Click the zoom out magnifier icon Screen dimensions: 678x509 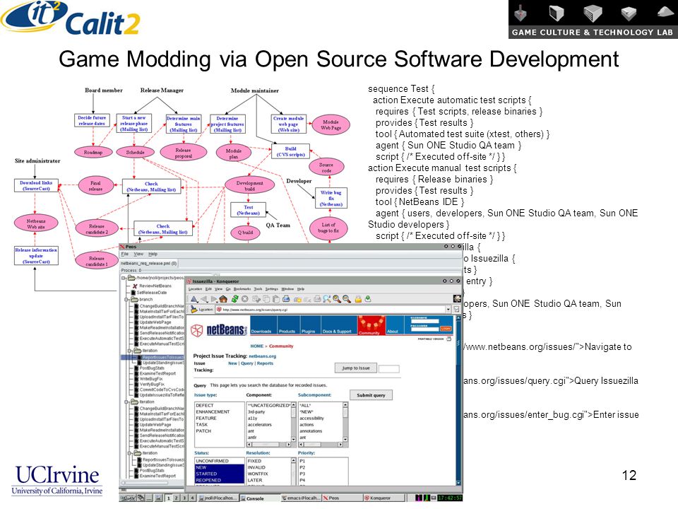(346, 298)
